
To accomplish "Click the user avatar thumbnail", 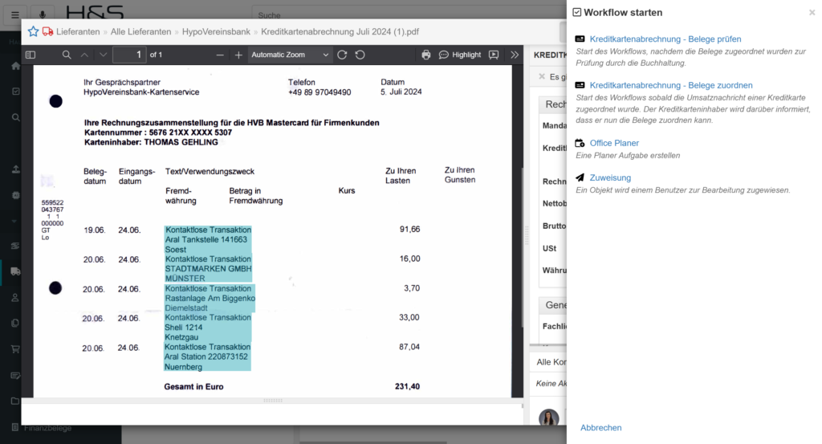I will click(x=549, y=418).
